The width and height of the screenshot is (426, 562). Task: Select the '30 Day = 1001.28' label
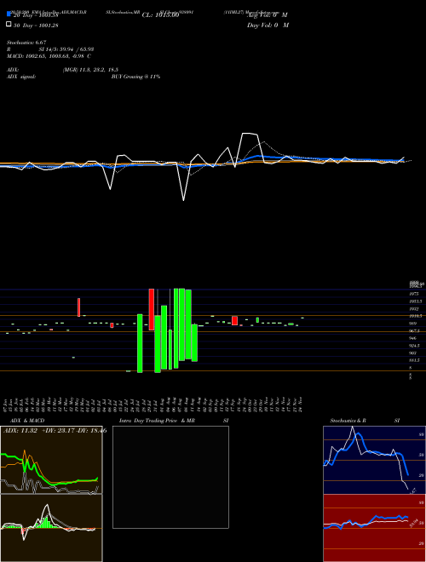pyautogui.click(x=36, y=25)
